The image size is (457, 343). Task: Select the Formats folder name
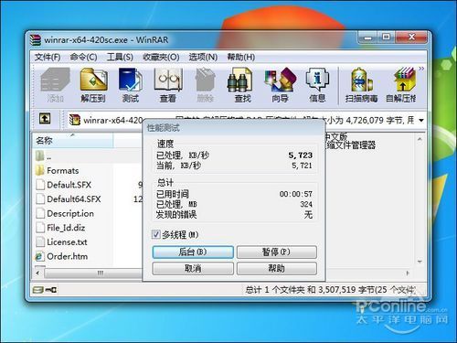click(63, 171)
